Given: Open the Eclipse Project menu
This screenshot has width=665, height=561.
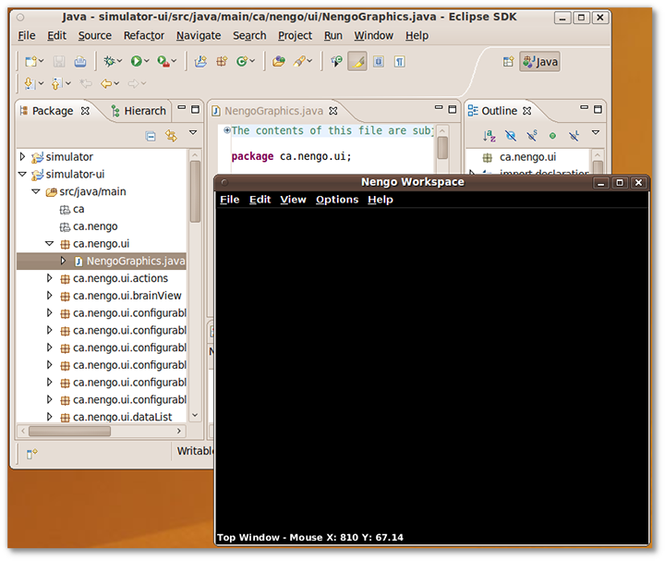Looking at the screenshot, I should click(295, 36).
